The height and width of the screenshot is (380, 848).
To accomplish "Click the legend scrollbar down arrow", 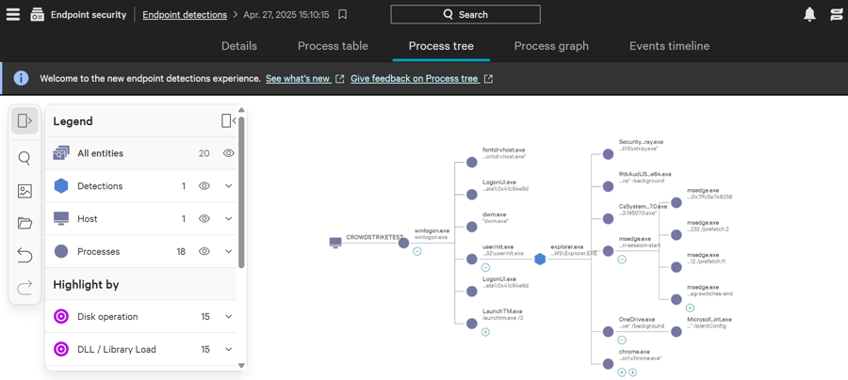I will click(241, 366).
